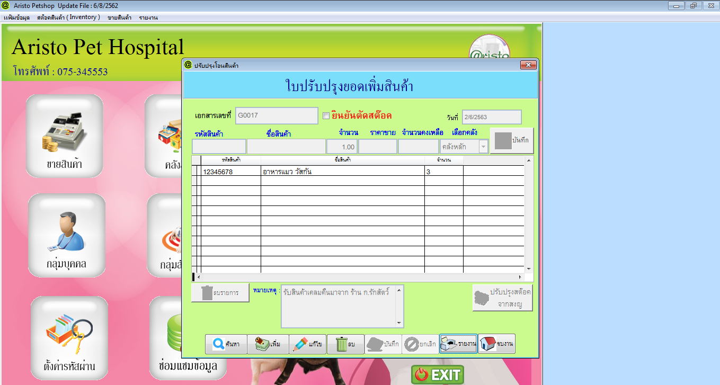Viewport: 720px width, 385px height.
Task: Select quantity cell 3 in grid
Action: (444, 172)
